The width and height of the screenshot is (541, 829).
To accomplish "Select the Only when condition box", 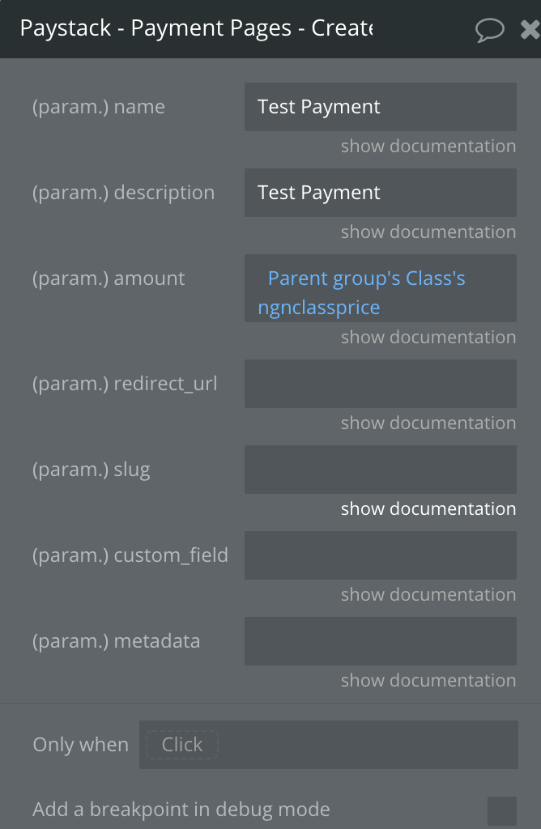I will tap(329, 745).
